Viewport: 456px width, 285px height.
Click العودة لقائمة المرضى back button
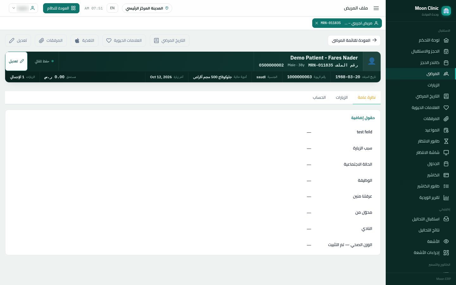pyautogui.click(x=354, y=41)
